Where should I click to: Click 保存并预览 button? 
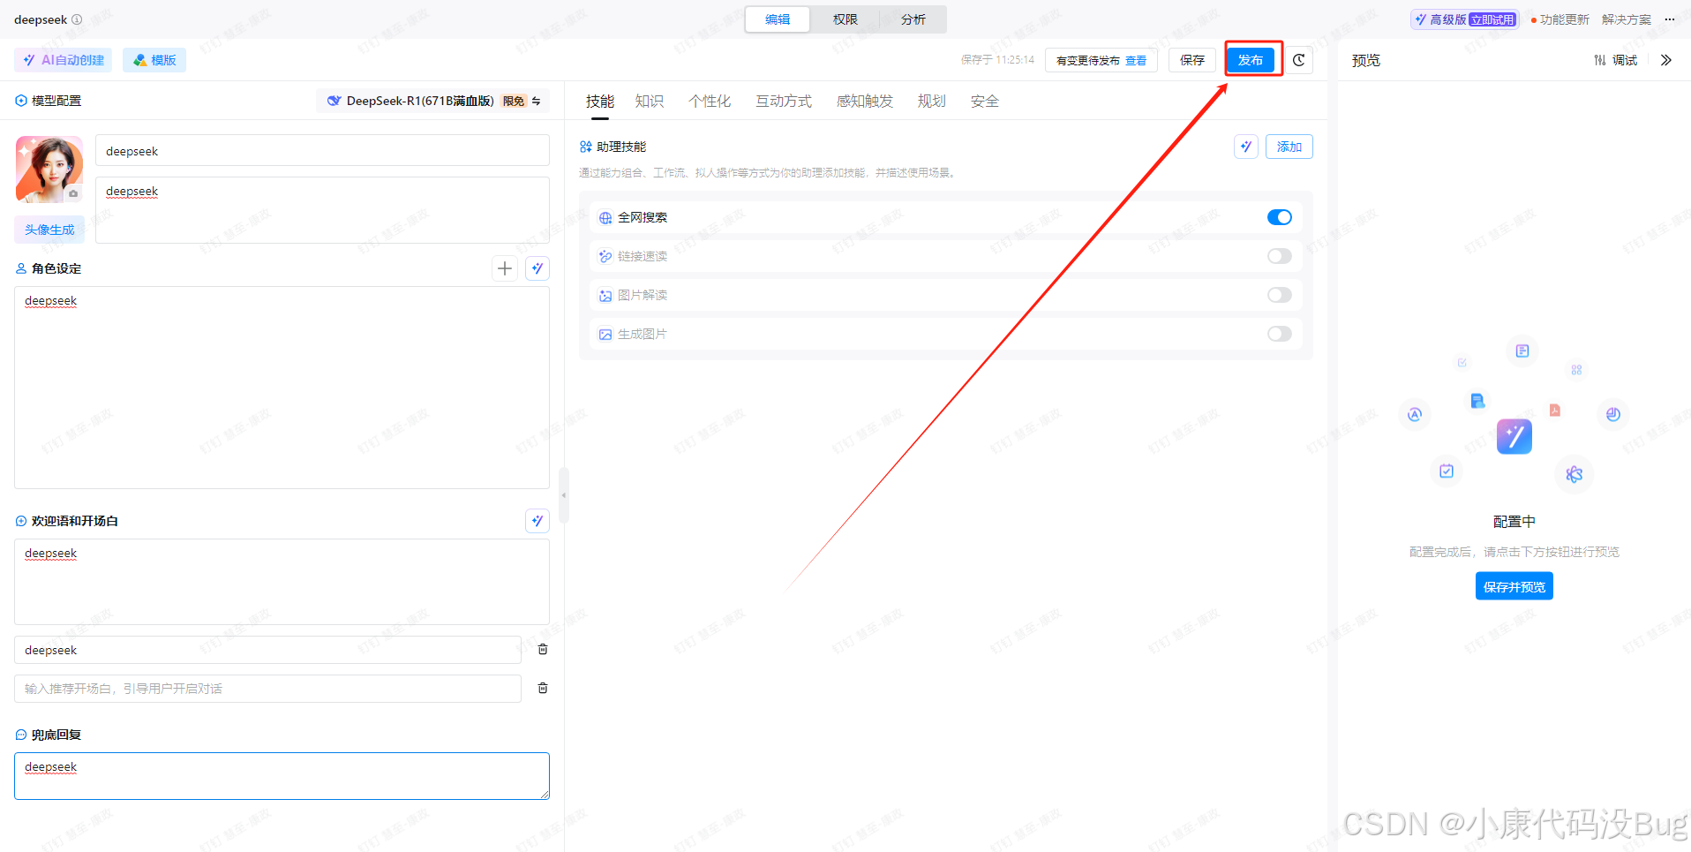(1514, 586)
